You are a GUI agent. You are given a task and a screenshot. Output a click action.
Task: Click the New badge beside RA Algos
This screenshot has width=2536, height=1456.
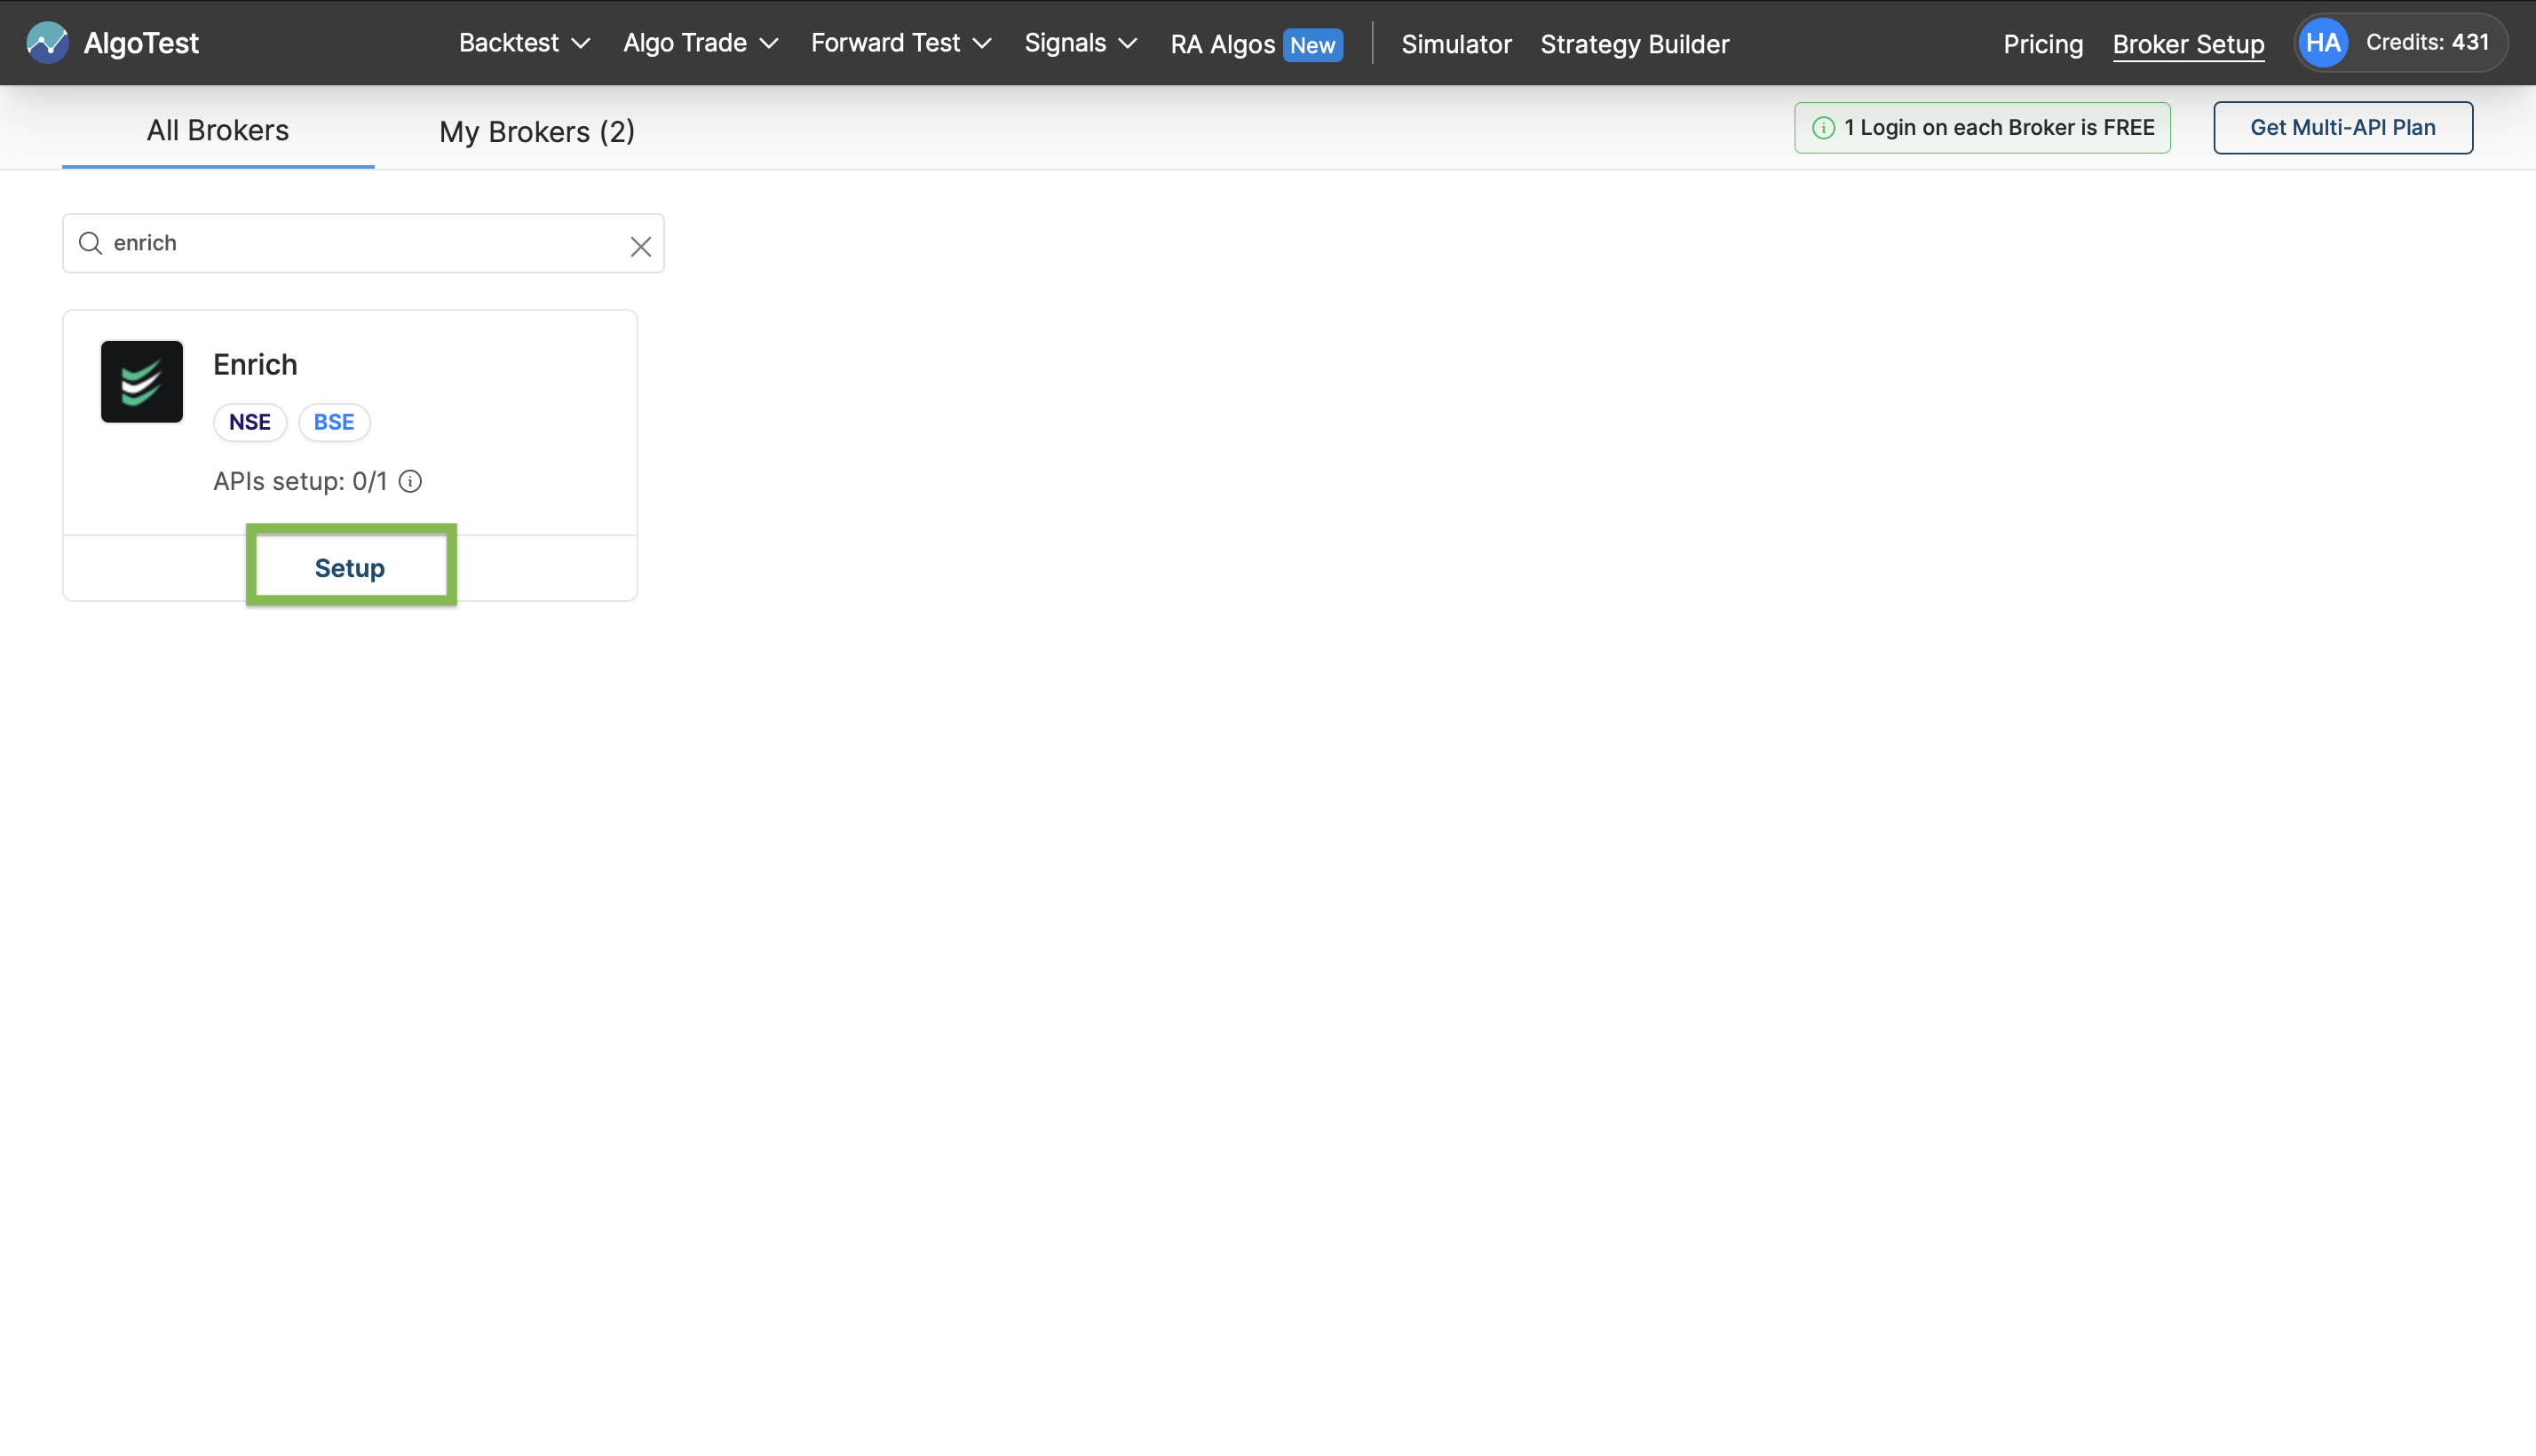tap(1312, 45)
